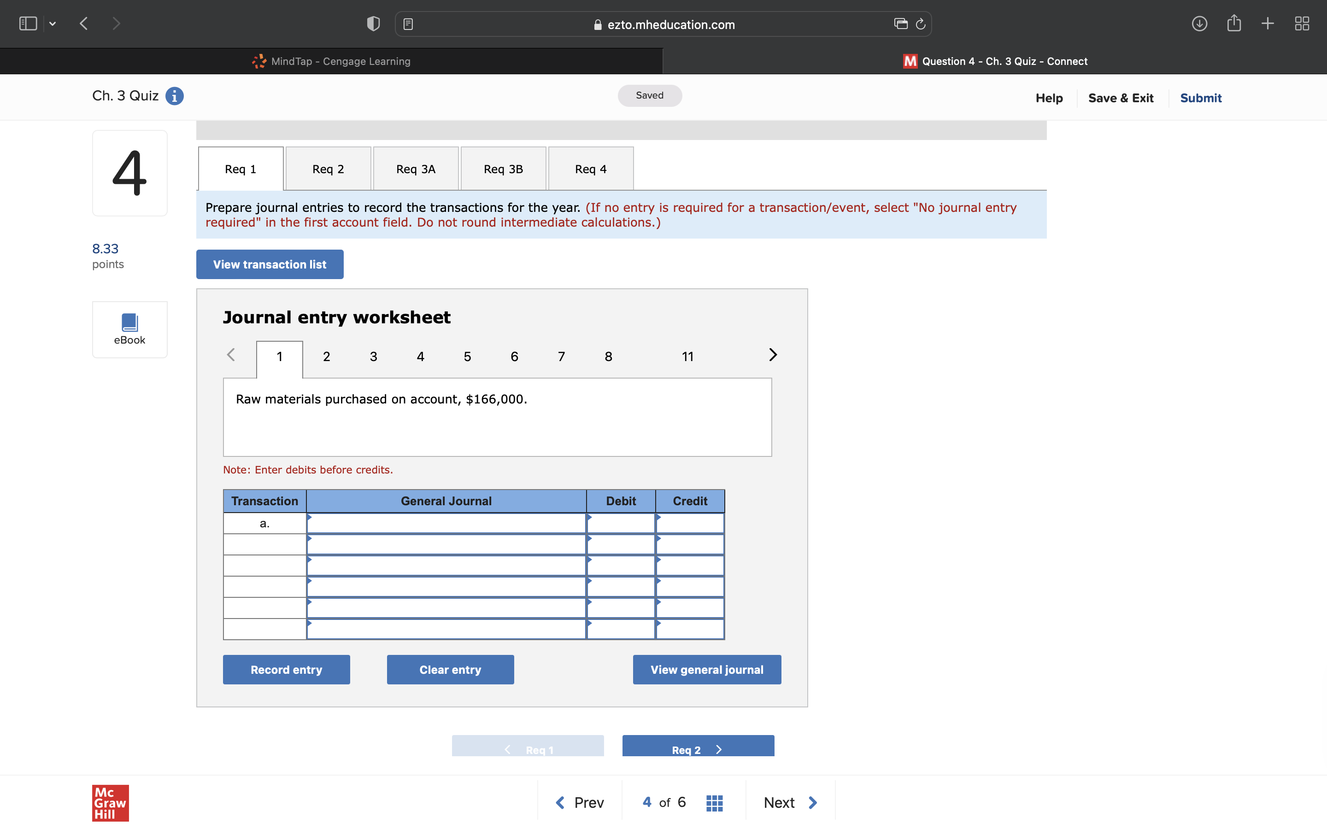The width and height of the screenshot is (1327, 829).
Task: Switch to the Req 3A tab
Action: coord(416,169)
